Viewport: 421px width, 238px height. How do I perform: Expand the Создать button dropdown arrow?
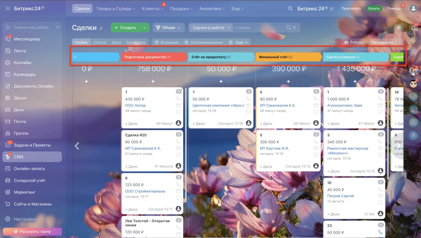145,28
